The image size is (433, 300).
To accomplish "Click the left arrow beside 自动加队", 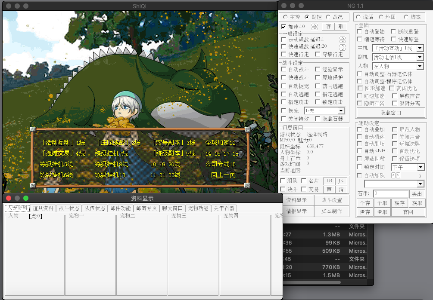I will [x=393, y=175].
